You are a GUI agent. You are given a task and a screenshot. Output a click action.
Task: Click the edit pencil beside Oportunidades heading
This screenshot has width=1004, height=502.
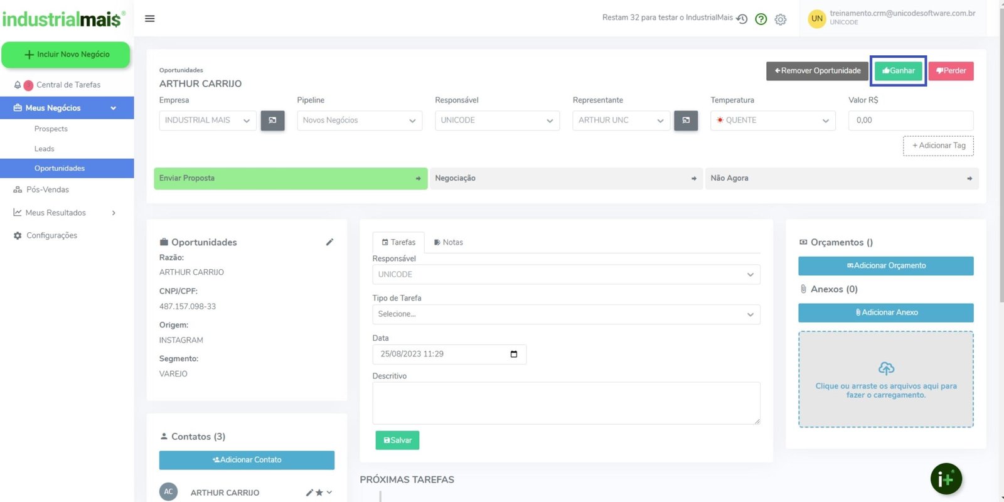pos(329,242)
